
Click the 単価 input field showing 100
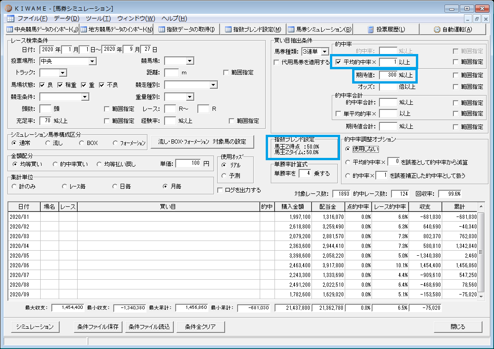[188, 163]
